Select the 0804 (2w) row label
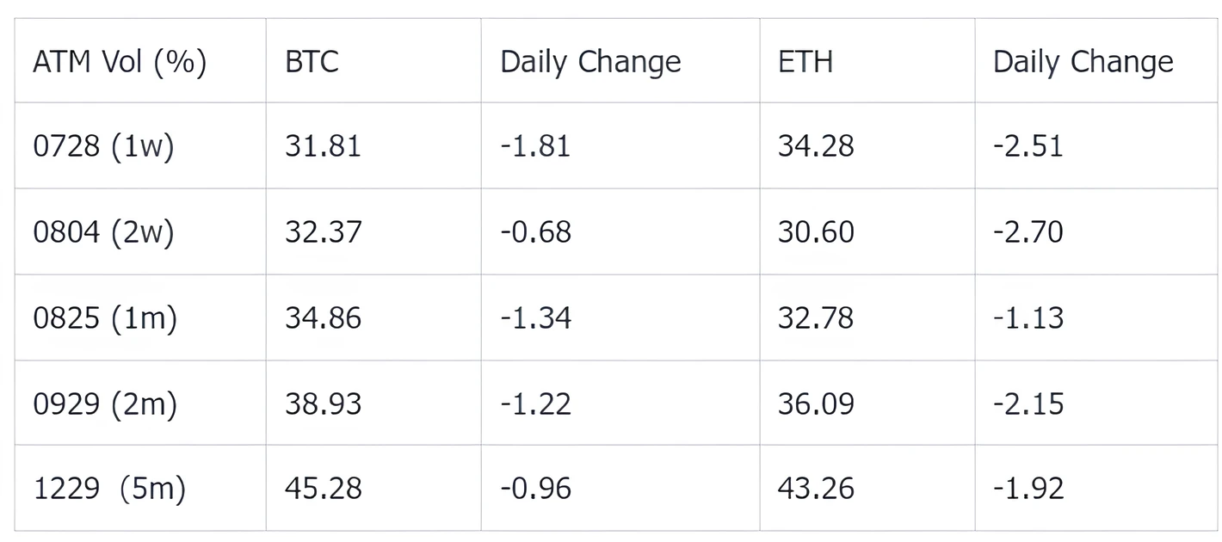 (x=103, y=232)
